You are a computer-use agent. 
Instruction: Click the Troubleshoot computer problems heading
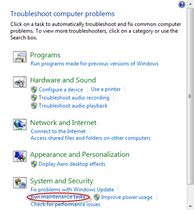click(x=62, y=14)
